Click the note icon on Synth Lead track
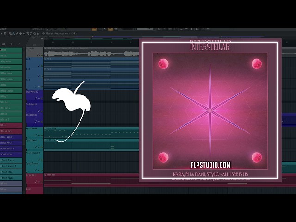This screenshot has width=296, height=222. click(36, 147)
